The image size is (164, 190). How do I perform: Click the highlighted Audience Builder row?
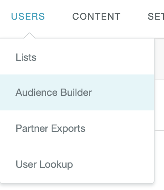click(x=77, y=92)
